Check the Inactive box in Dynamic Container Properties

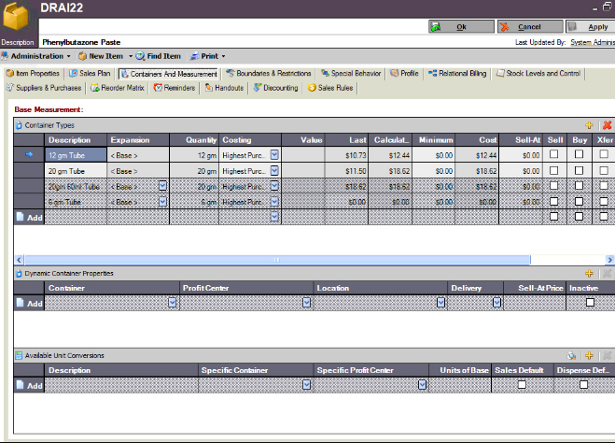(x=590, y=303)
